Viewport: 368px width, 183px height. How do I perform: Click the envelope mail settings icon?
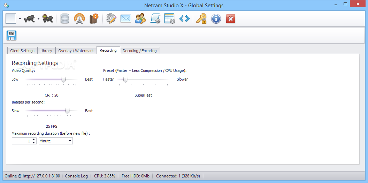coord(126,18)
